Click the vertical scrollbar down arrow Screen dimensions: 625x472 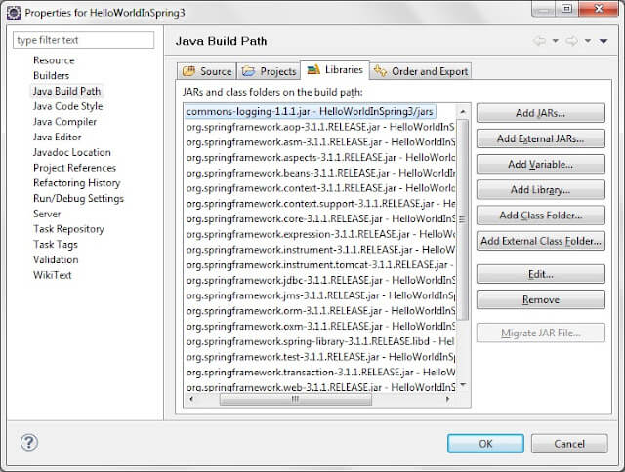[462, 385]
